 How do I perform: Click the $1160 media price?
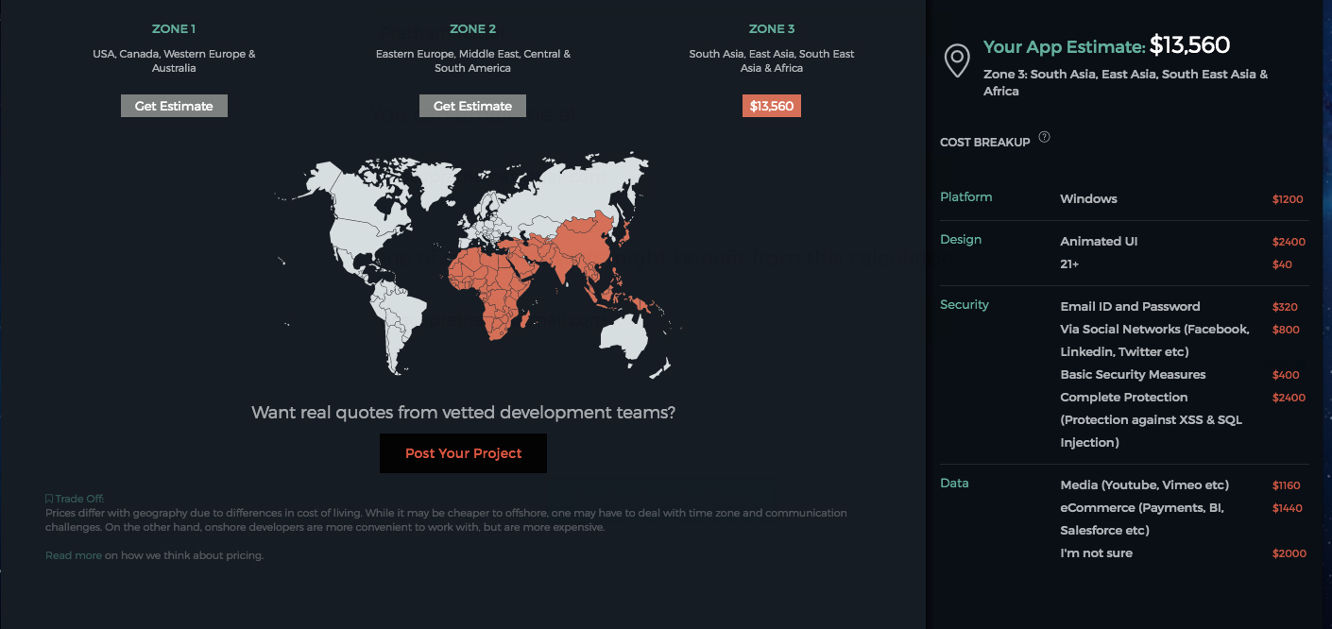1287,485
